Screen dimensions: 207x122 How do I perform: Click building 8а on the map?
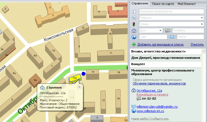click(x=35, y=58)
